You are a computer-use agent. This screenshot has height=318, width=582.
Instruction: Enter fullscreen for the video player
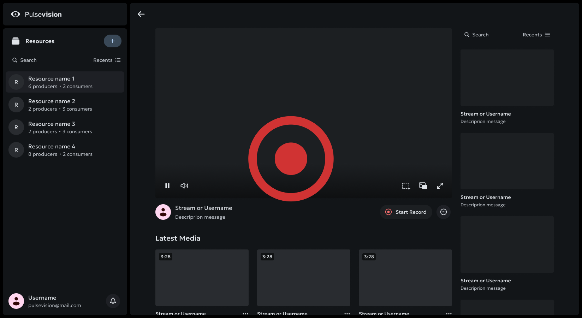440,185
